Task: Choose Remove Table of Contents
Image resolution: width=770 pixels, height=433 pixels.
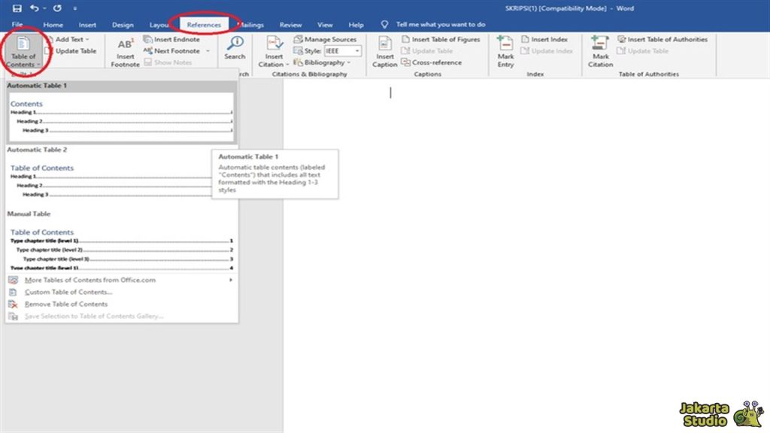Action: (x=66, y=304)
